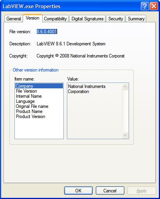Click the Description: label
Viewport: 160px width, 199px height.
click(20, 44)
